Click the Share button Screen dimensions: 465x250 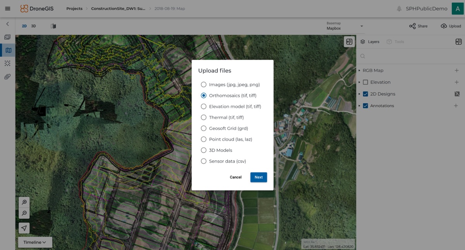click(418, 26)
